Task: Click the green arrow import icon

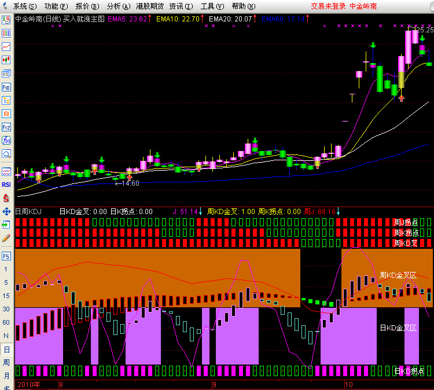Action: pos(6,225)
